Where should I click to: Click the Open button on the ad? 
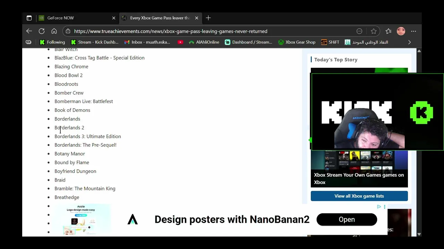coord(347,220)
